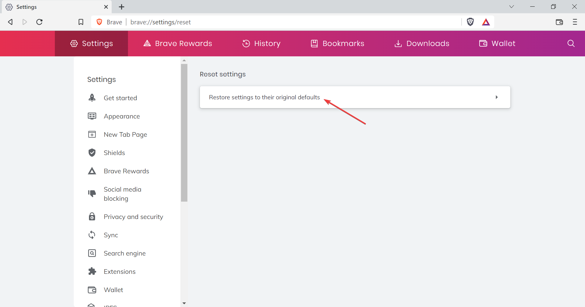Click the sidebar scroll down arrow

[x=184, y=303]
